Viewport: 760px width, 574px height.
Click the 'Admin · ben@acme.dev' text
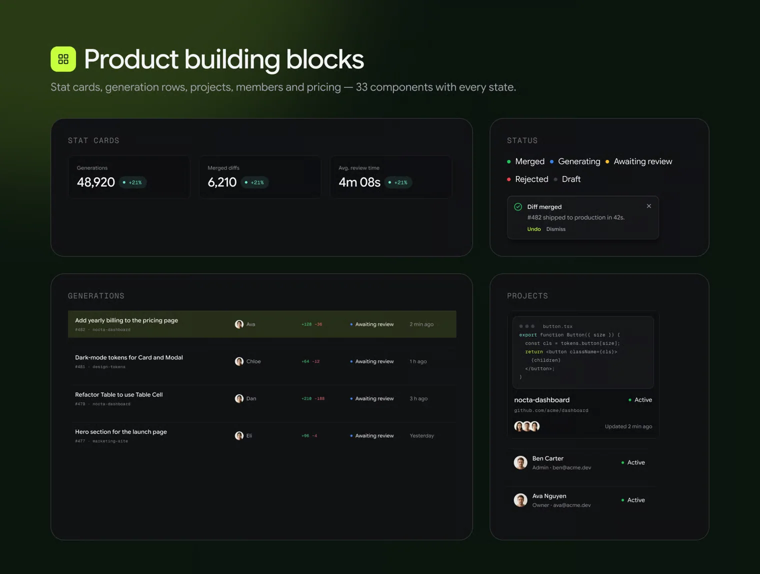(561, 467)
